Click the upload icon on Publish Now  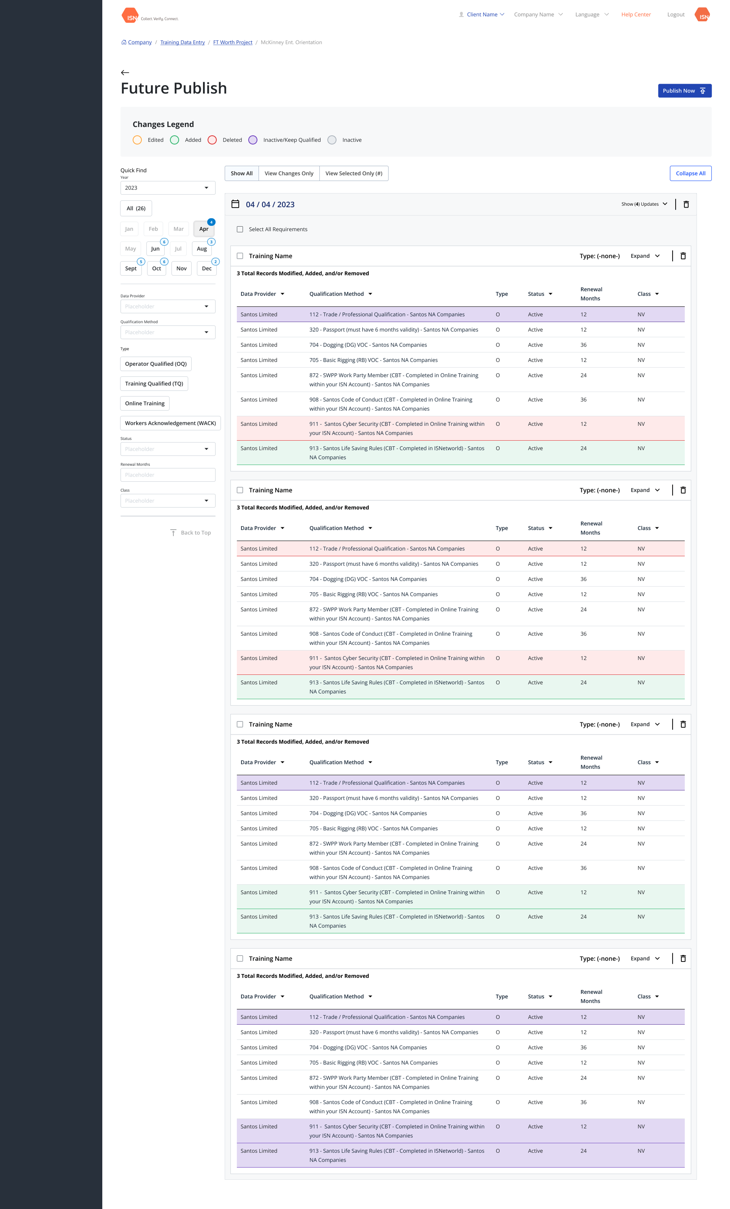pos(703,91)
